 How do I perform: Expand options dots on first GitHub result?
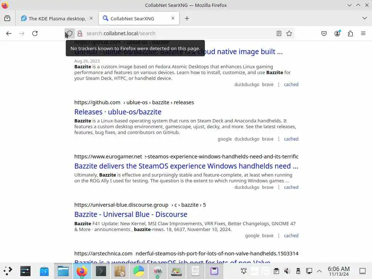279,85
